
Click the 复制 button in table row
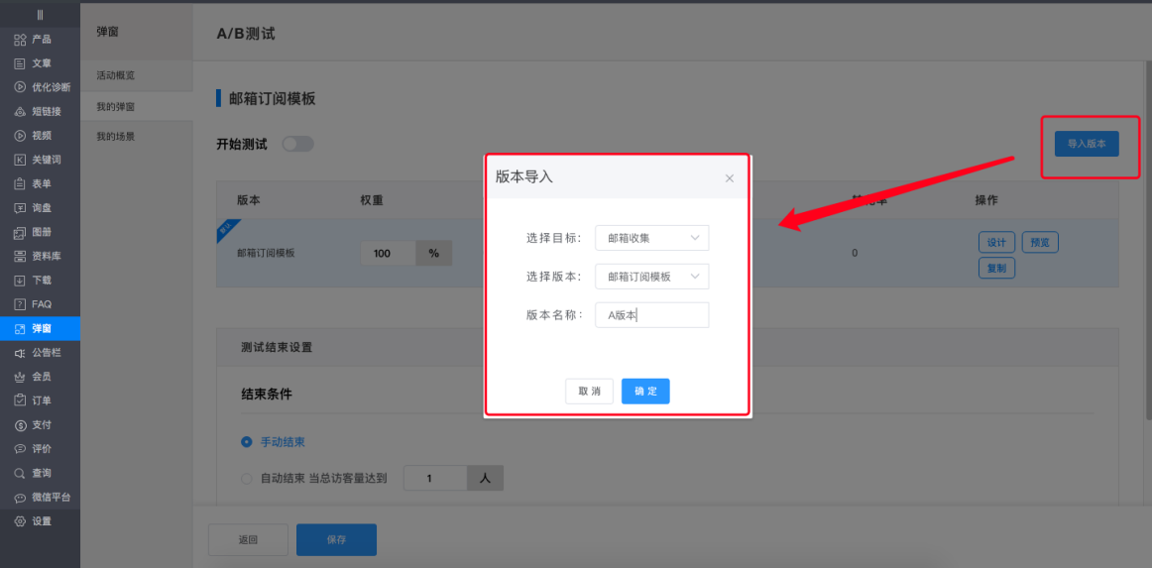click(x=997, y=269)
